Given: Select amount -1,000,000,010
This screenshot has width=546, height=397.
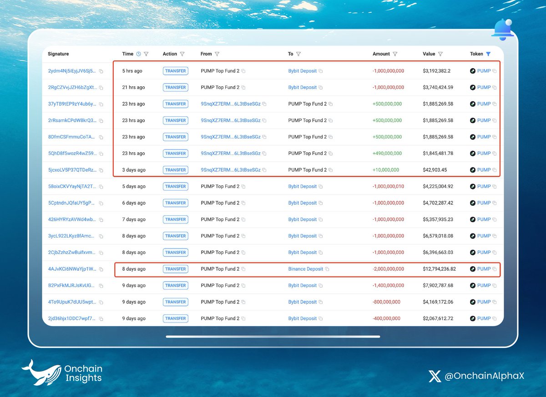Looking at the screenshot, I should [x=388, y=186].
